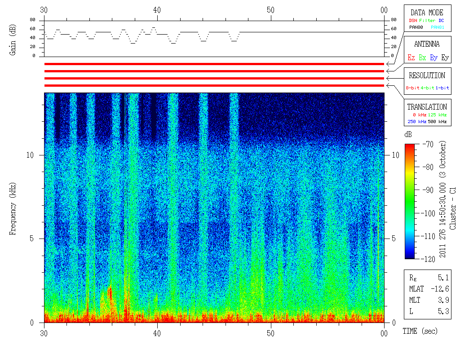Click the RESOLUTION legend title
The width and height of the screenshot is (460, 345).
[427, 75]
